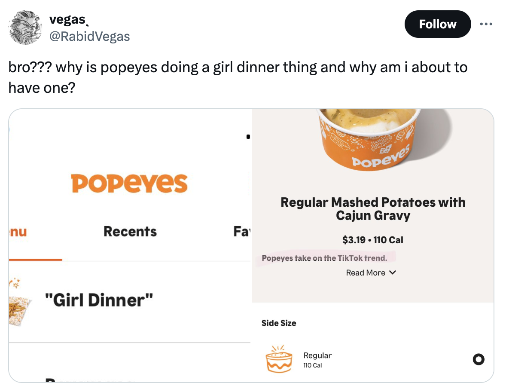The width and height of the screenshot is (506, 392).
Task: Open the three-dot more options menu
Action: (486, 24)
